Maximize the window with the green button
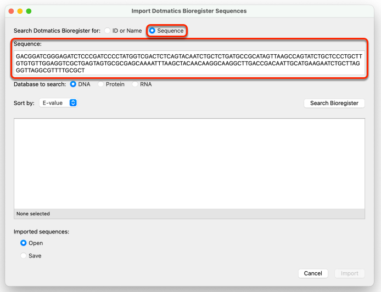 [x=29, y=11]
